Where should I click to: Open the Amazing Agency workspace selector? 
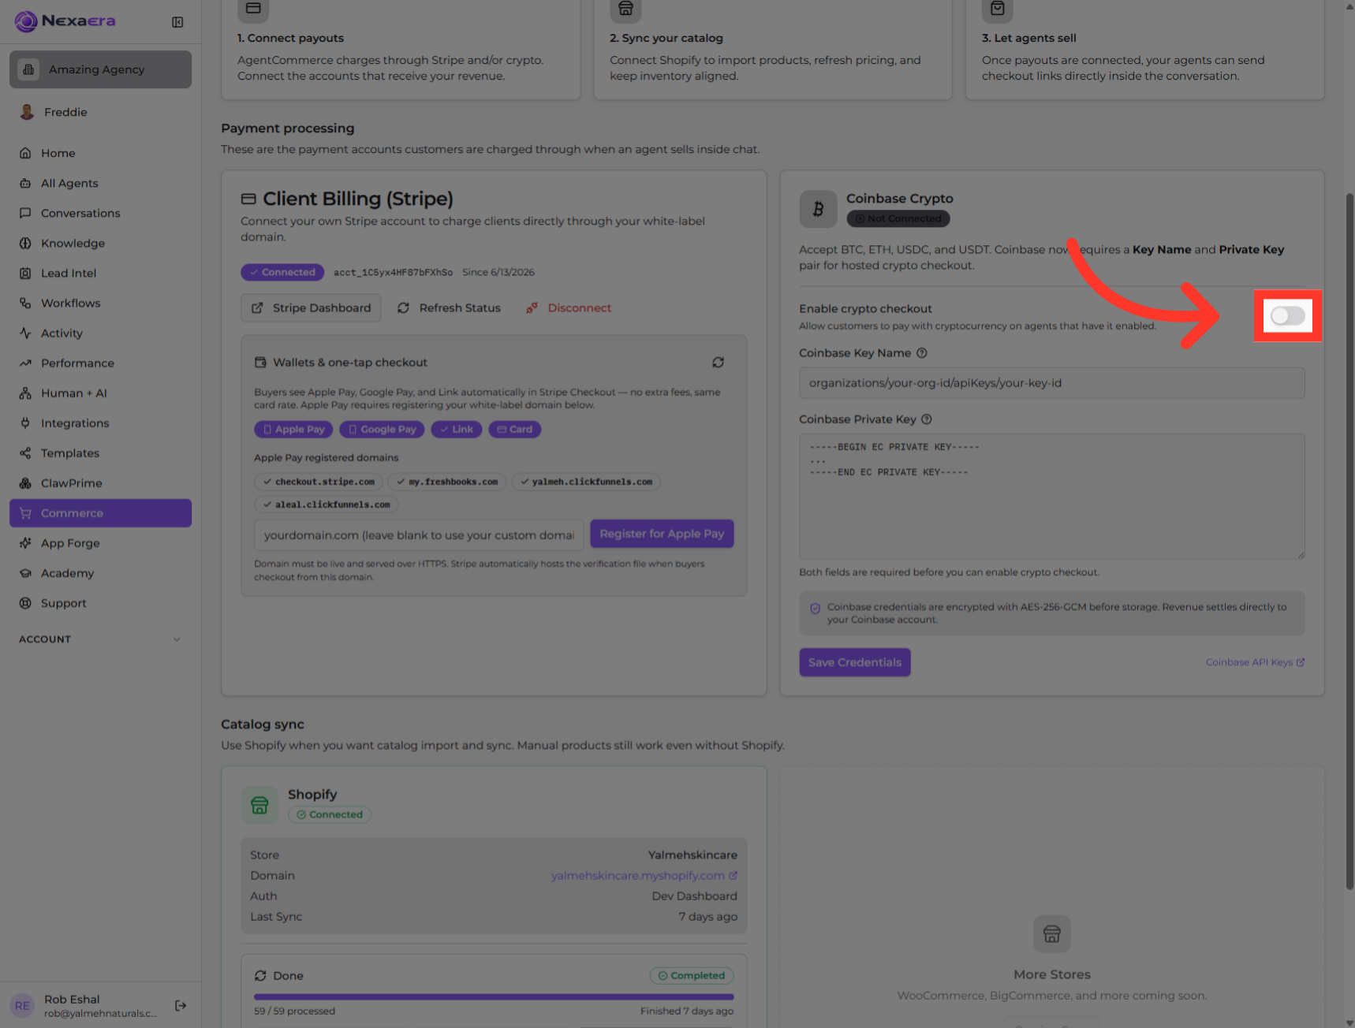[100, 69]
